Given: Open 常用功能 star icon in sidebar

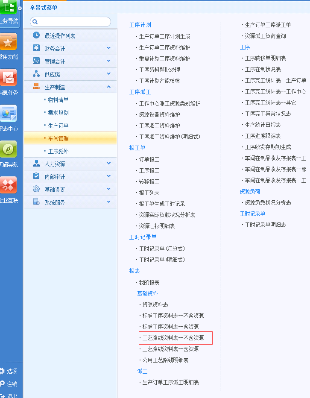Looking at the screenshot, I should 8,41.
